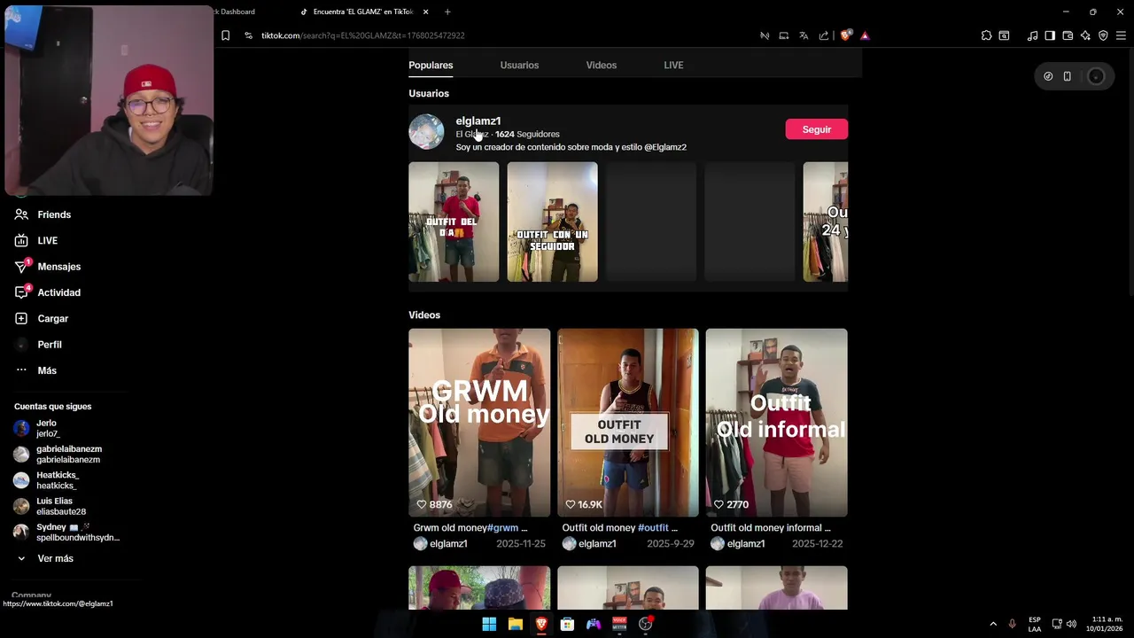
Task: Open the browser playlist music icon
Action: tap(1032, 35)
